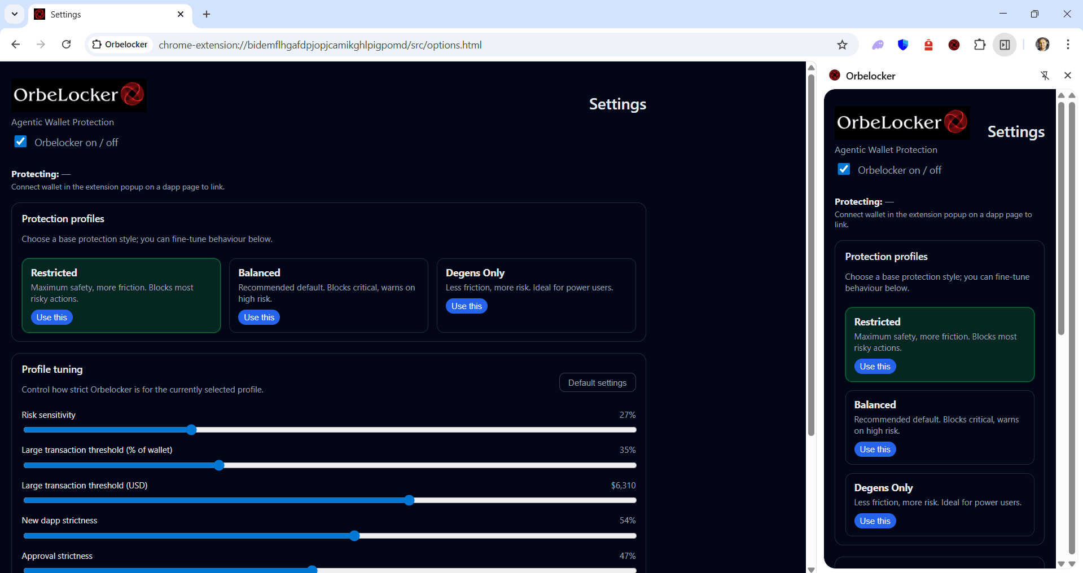Viewport: 1083px width, 573px height.
Task: Click the Protection profiles heading on main page
Action: click(63, 219)
